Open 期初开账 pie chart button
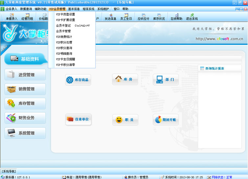248x179 pixels. coord(166,120)
